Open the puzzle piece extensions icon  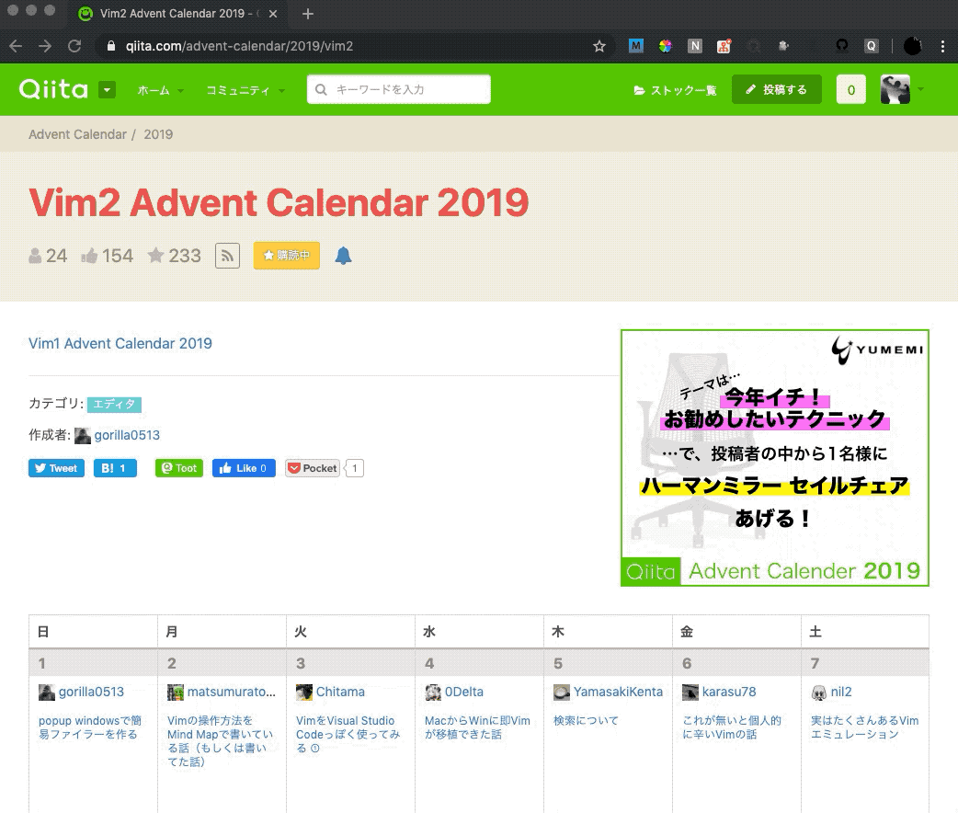click(783, 46)
